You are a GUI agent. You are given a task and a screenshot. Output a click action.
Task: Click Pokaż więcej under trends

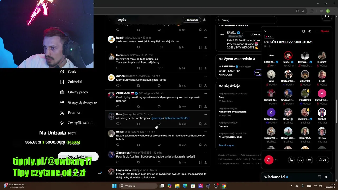[x=226, y=145]
